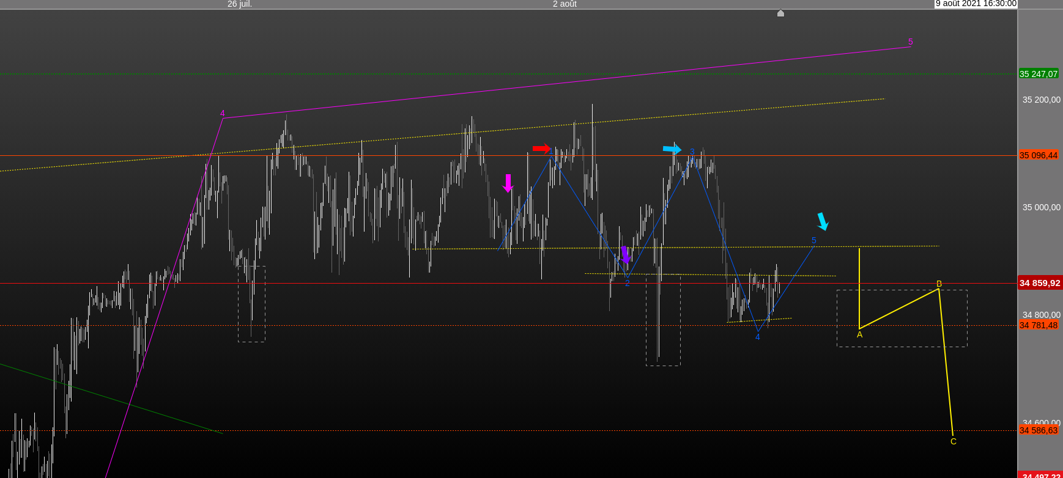Screen dimensions: 1063x478
Task: Select the cyan down arrow above blue wave 5
Action: coord(823,221)
